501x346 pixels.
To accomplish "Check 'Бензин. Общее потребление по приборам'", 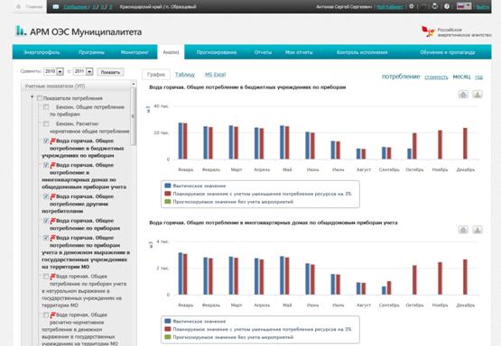I will pyautogui.click(x=46, y=107).
